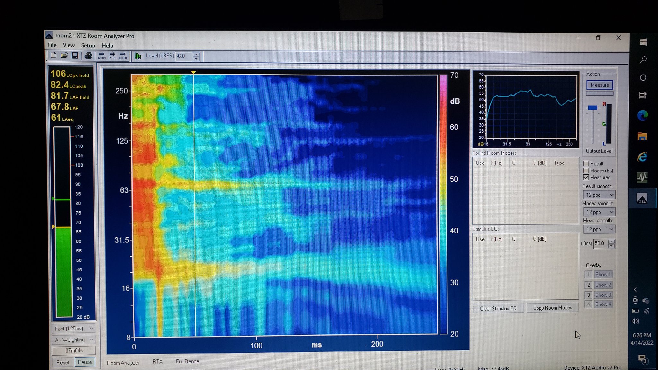Decrease t (ms) value with down arrow
This screenshot has width=658, height=370.
pyautogui.click(x=611, y=246)
